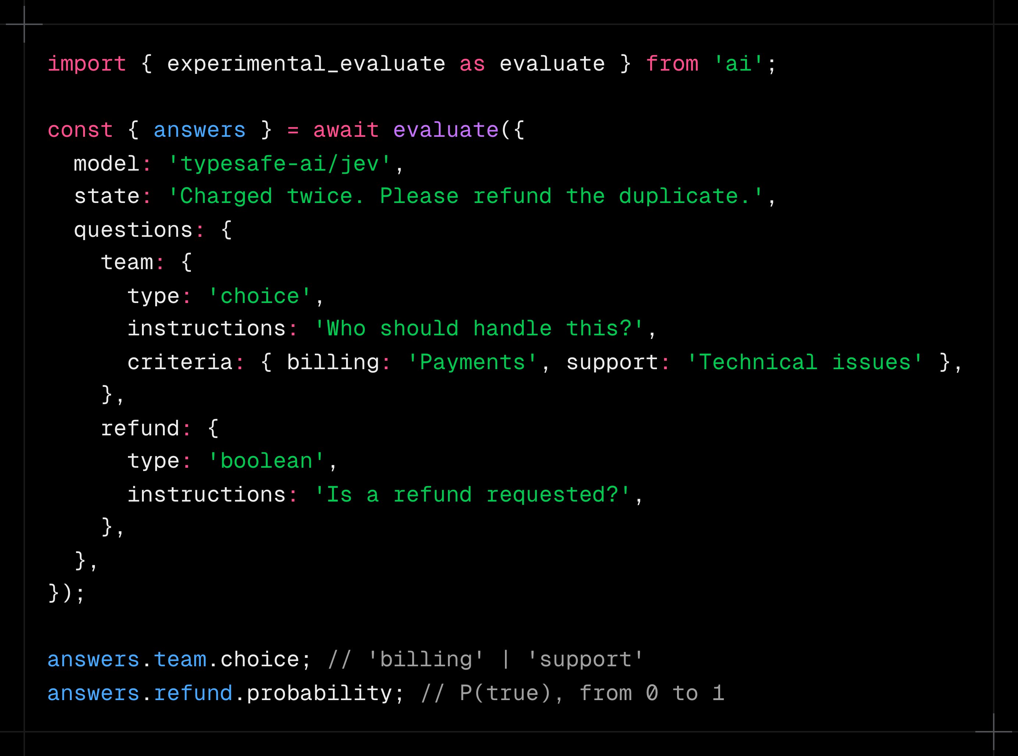Viewport: 1018px width, 756px height.
Task: Click the 'await' keyword
Action: tap(346, 131)
